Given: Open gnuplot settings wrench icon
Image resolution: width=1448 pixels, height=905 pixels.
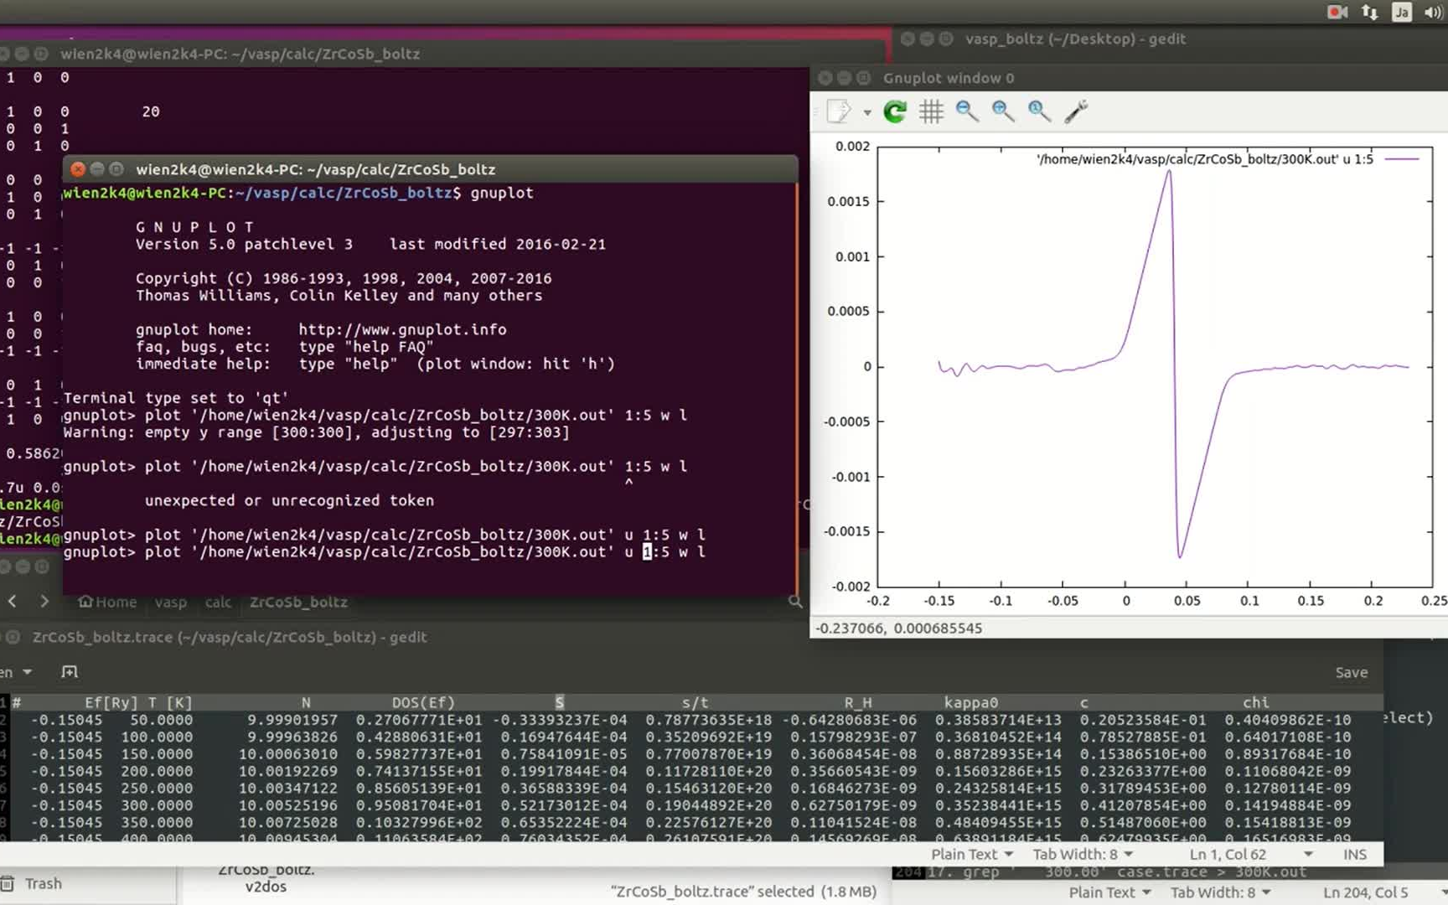Looking at the screenshot, I should coord(1076,111).
